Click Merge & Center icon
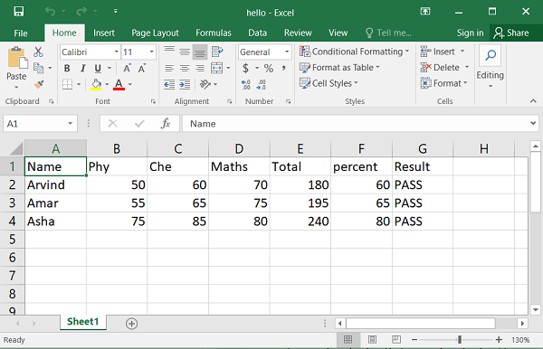The image size is (543, 349). [x=217, y=68]
